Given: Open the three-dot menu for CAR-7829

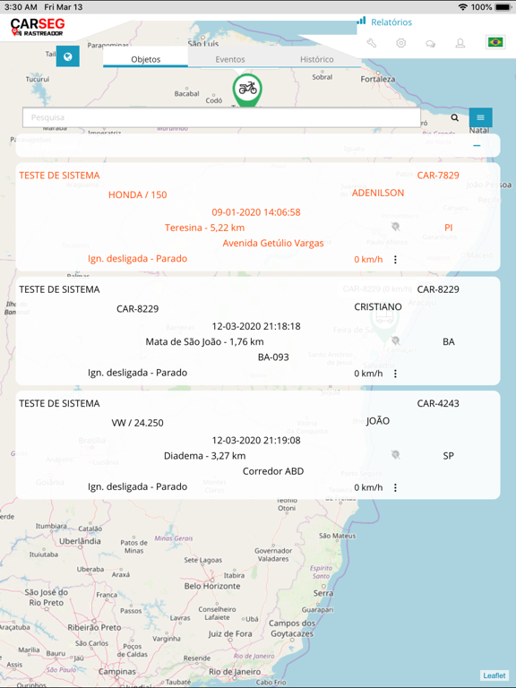Looking at the screenshot, I should tap(395, 259).
